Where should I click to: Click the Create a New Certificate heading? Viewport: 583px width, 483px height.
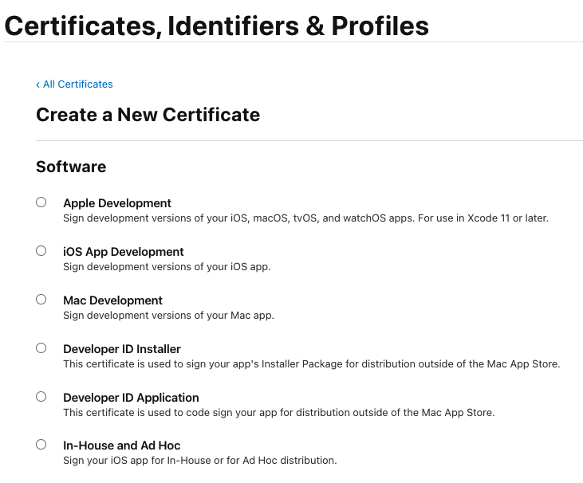[148, 115]
